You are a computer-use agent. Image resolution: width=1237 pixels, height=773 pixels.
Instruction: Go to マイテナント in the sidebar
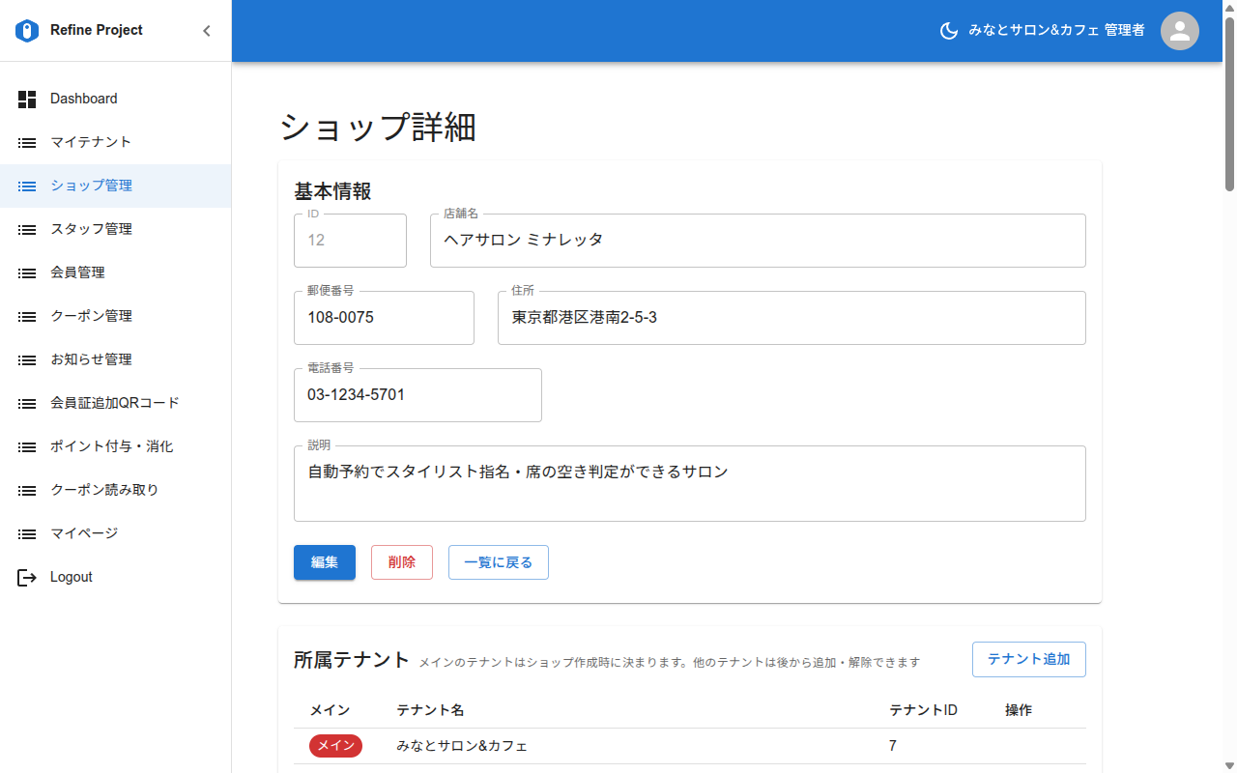tap(115, 142)
